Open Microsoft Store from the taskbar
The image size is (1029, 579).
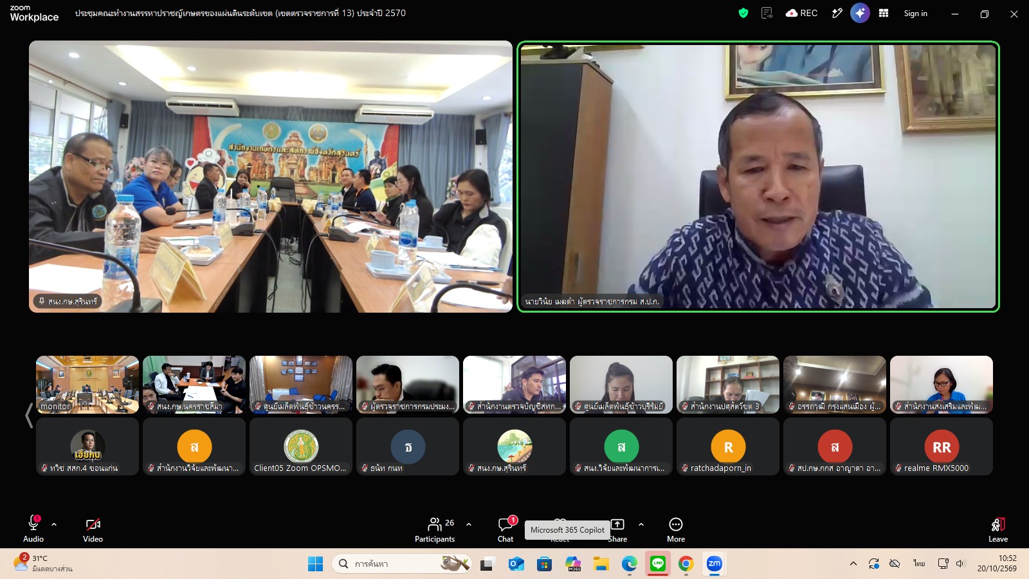coord(545,564)
